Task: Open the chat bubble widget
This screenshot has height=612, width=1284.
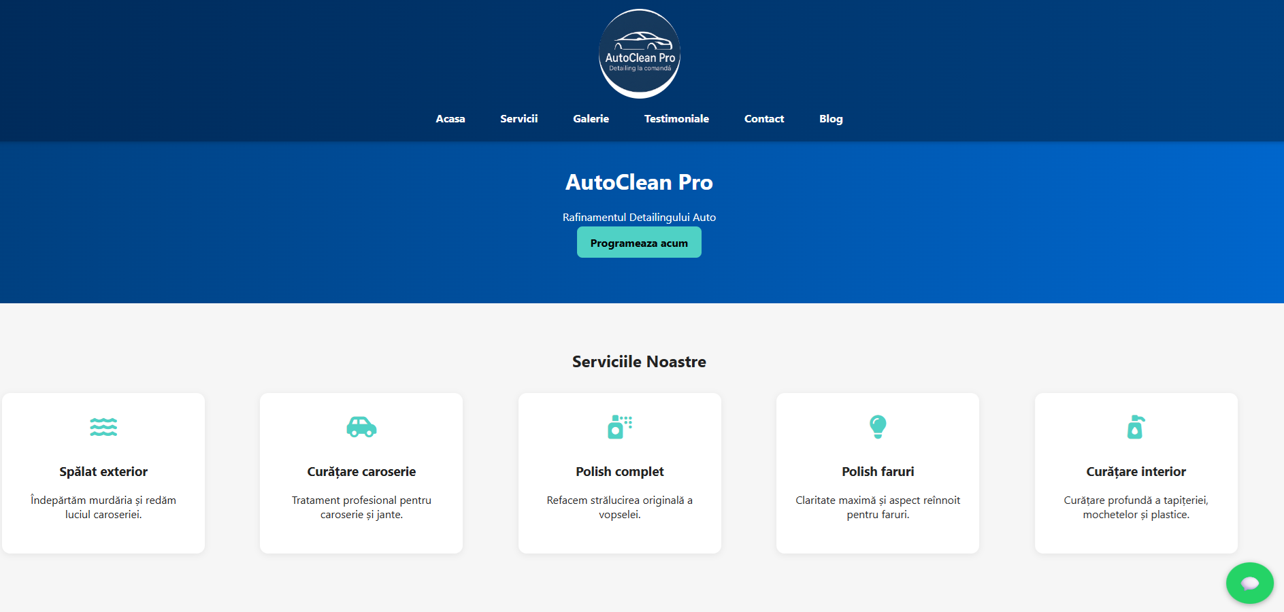Action: [x=1249, y=583]
